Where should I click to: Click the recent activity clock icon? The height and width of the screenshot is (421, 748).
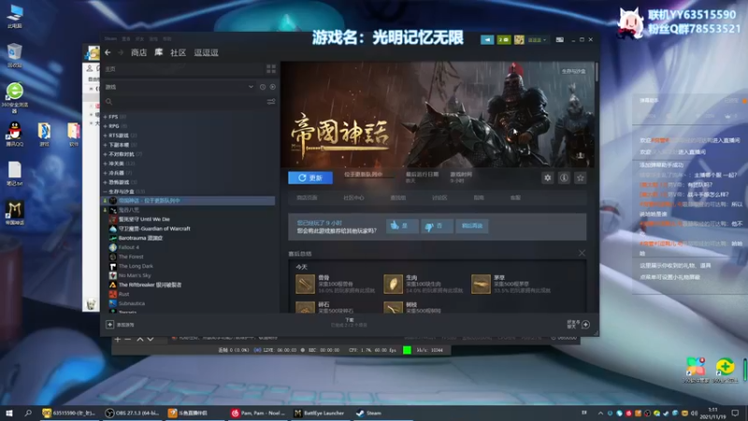click(263, 87)
